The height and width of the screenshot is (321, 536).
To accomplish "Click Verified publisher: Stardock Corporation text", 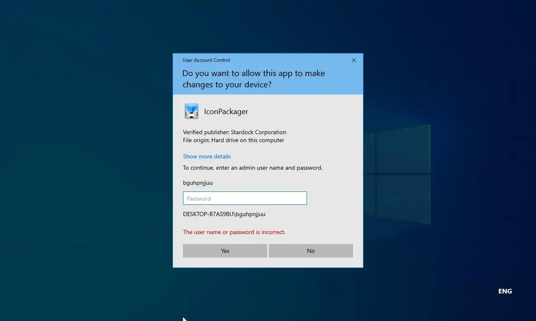I will [234, 132].
